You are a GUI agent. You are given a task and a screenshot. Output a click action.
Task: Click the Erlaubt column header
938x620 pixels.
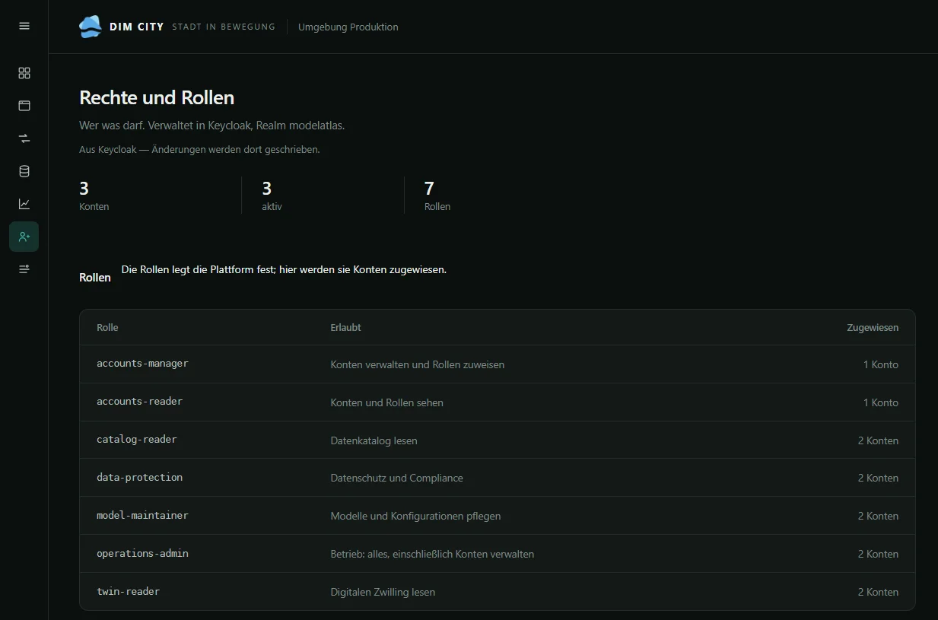[346, 328]
